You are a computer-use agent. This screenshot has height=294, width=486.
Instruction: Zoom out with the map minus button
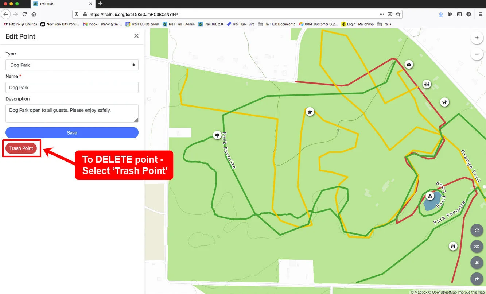(477, 54)
